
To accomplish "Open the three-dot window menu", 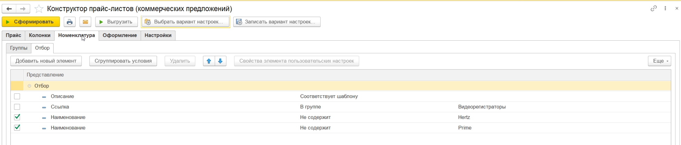I will pyautogui.click(x=665, y=8).
